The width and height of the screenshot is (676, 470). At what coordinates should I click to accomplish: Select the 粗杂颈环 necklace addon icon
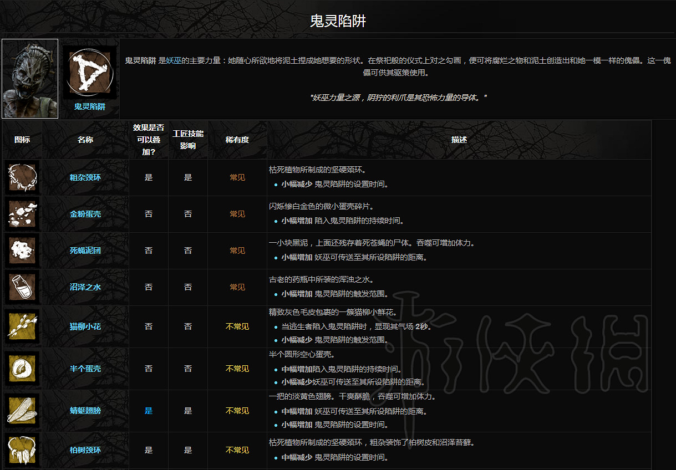(x=22, y=177)
